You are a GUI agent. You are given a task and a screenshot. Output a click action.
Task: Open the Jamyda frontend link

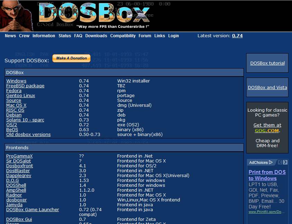click(14, 205)
